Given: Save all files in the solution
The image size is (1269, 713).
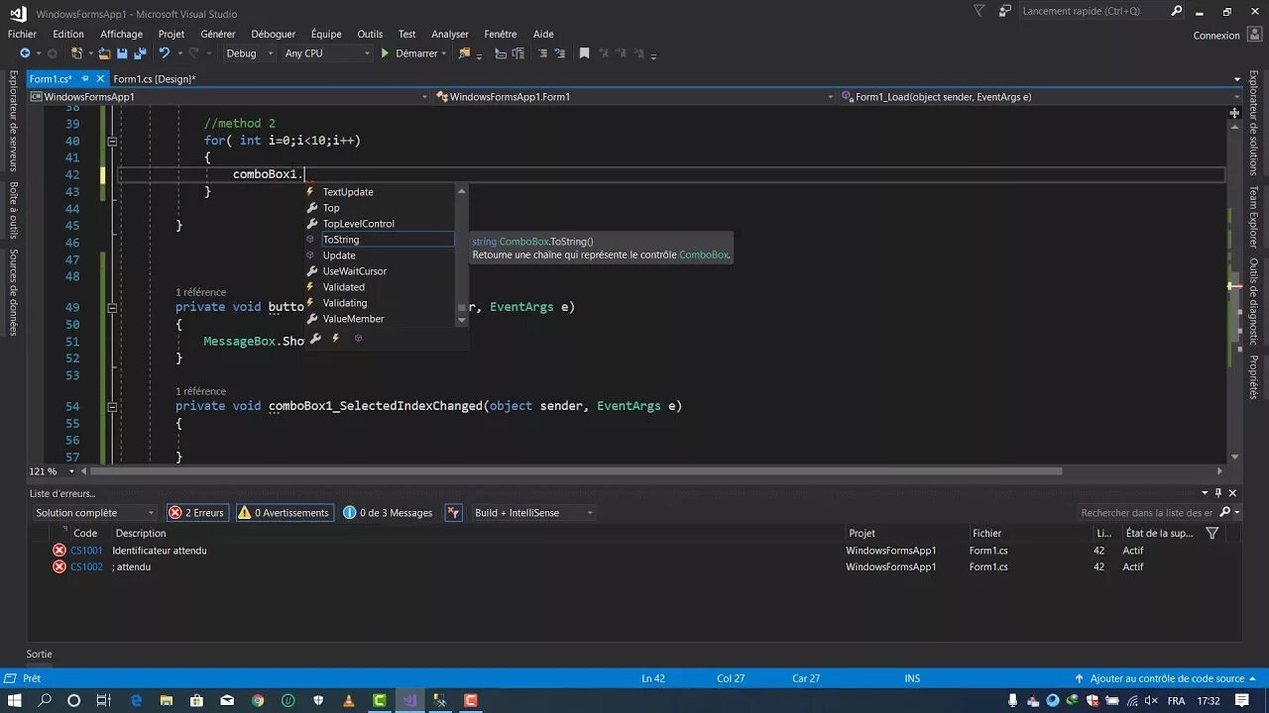Looking at the screenshot, I should [141, 53].
